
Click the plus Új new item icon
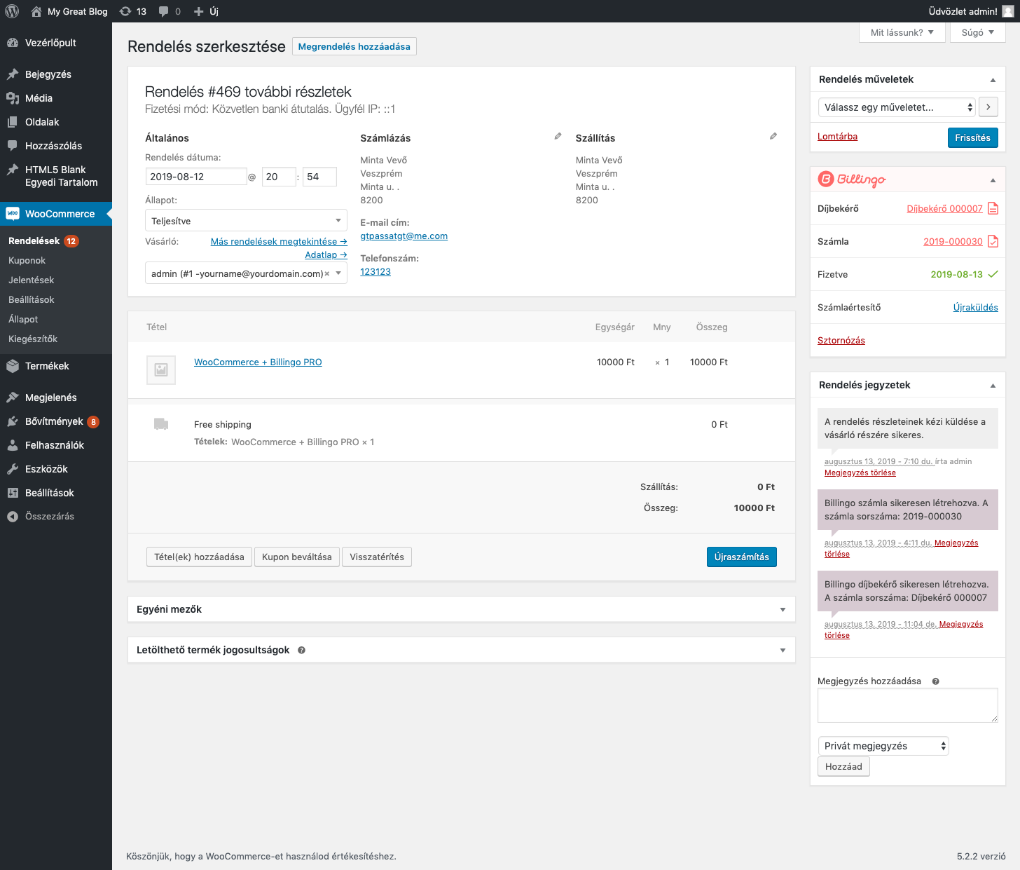point(198,11)
